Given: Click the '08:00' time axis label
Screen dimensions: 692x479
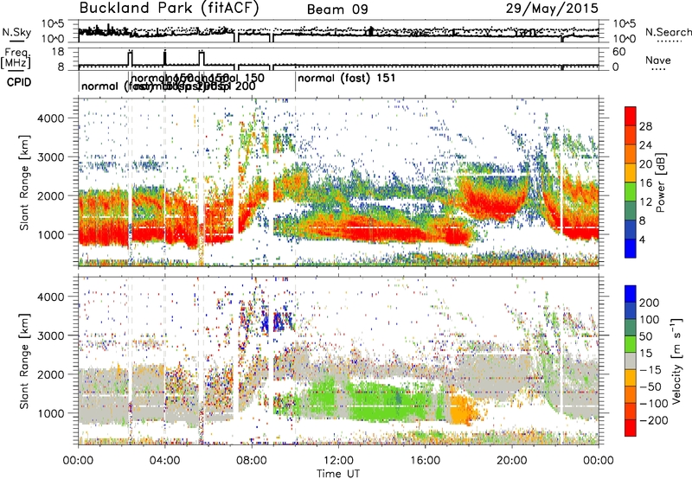Looking at the screenshot, I should 252,461.
